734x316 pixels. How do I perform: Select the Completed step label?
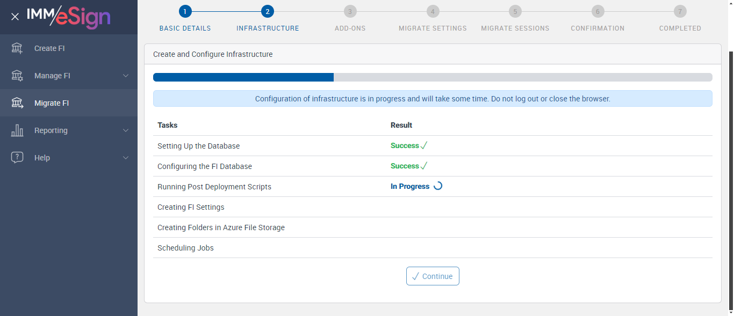(x=680, y=28)
